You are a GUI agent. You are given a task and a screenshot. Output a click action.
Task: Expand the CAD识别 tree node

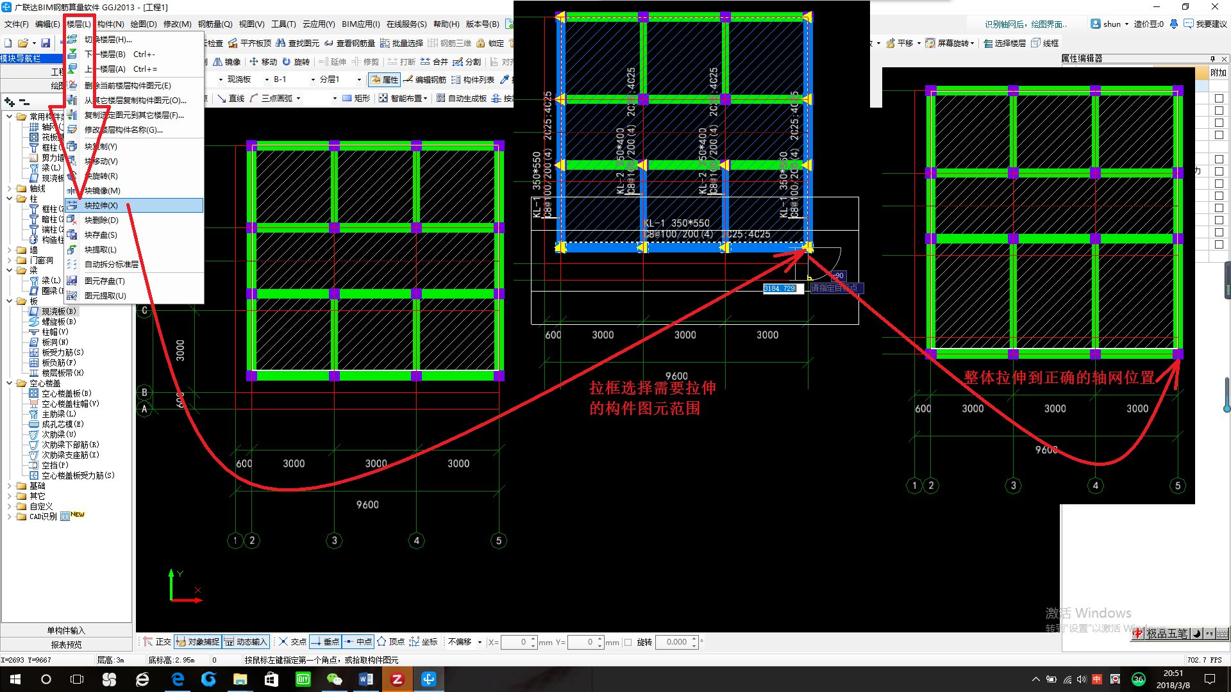(10, 516)
